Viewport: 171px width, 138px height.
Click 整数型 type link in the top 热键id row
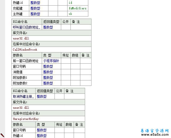point(35,3)
